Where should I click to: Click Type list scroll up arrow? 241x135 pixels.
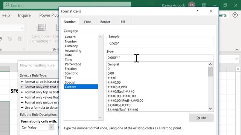(210, 64)
